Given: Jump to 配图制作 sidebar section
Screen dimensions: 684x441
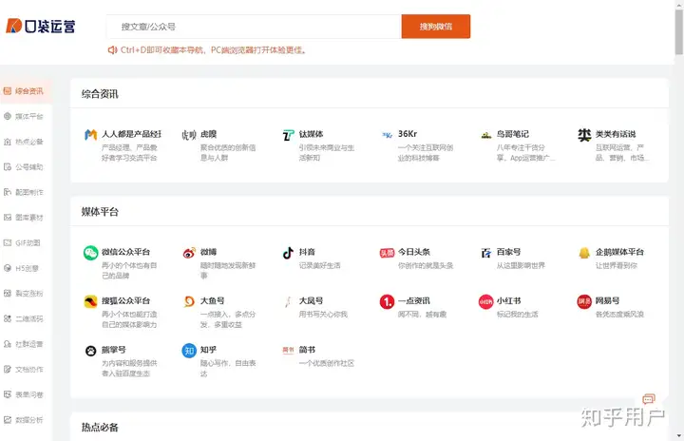Looking at the screenshot, I should coord(26,192).
